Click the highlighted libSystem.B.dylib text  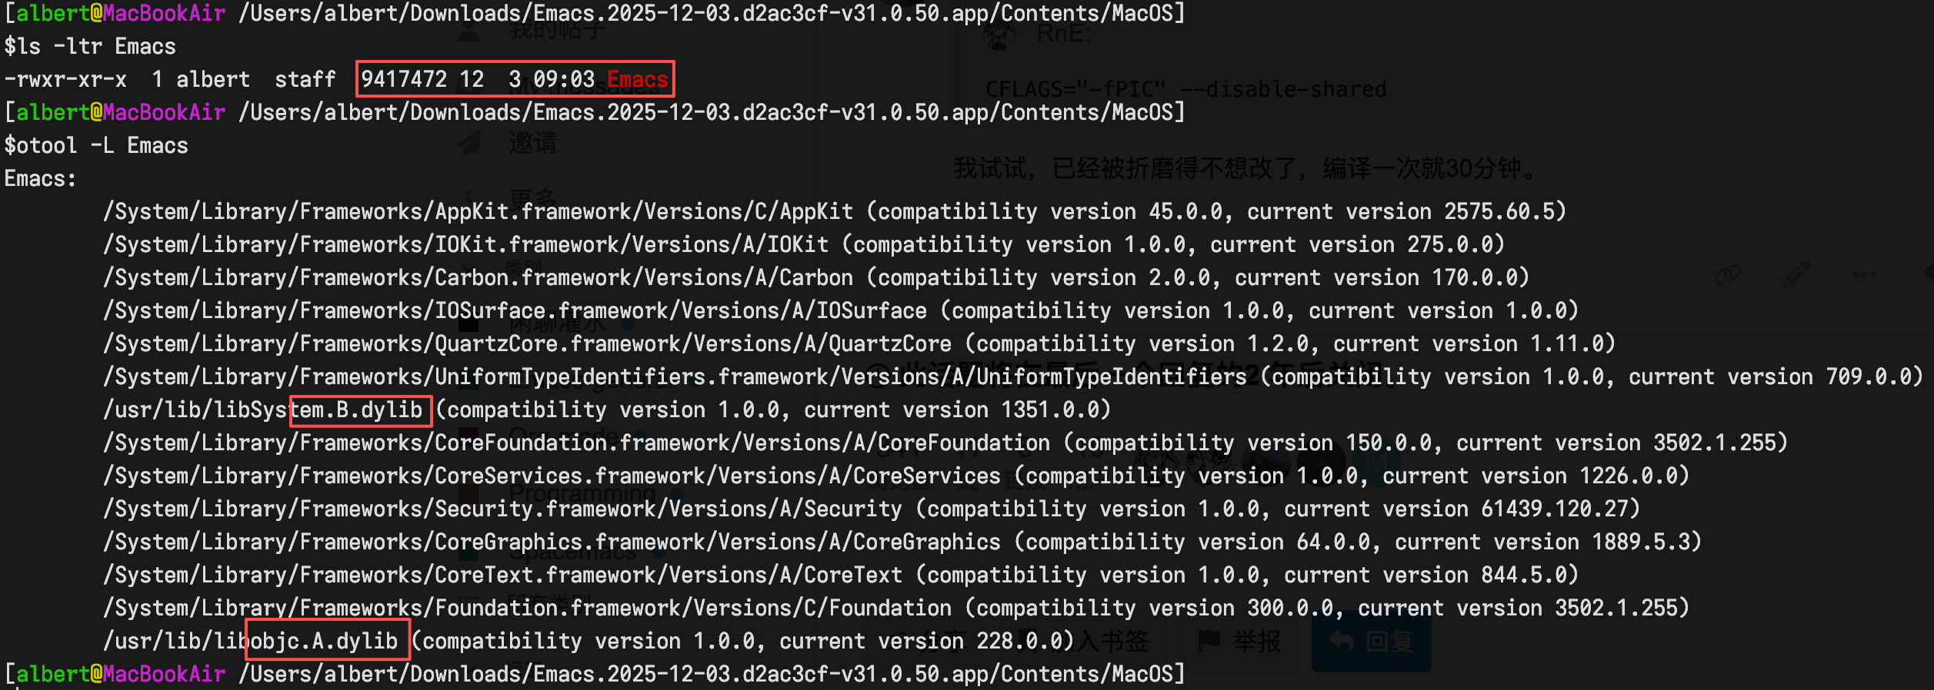[x=360, y=410]
